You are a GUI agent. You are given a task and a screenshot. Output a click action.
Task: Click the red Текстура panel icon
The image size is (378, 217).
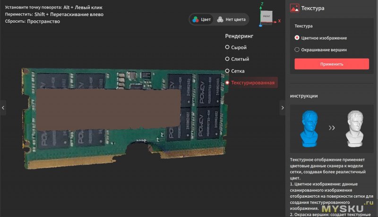pos(294,8)
